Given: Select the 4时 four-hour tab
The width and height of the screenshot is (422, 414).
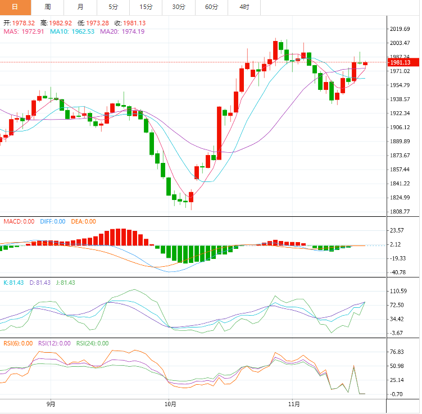Looking at the screenshot, I should 244,7.
